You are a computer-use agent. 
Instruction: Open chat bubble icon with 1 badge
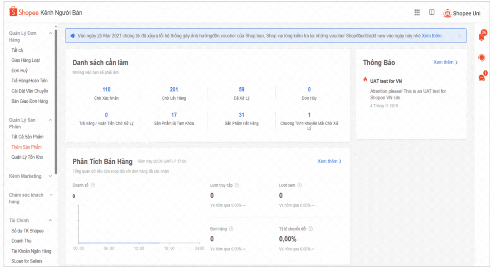tap(482, 77)
